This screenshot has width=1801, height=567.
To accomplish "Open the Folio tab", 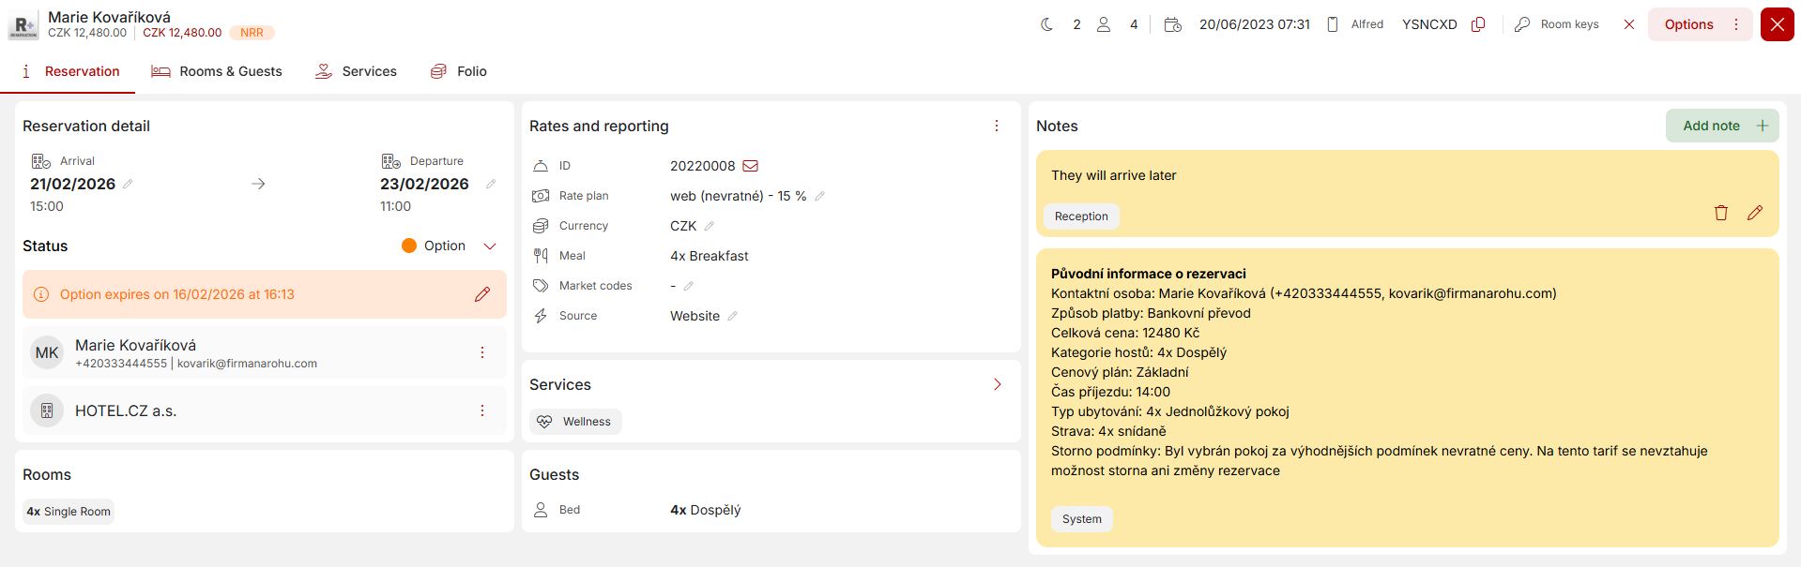I will pos(459,71).
